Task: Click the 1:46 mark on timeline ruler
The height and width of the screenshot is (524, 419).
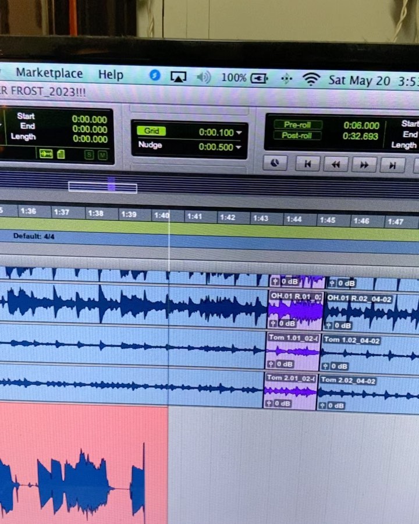Action: 361,221
